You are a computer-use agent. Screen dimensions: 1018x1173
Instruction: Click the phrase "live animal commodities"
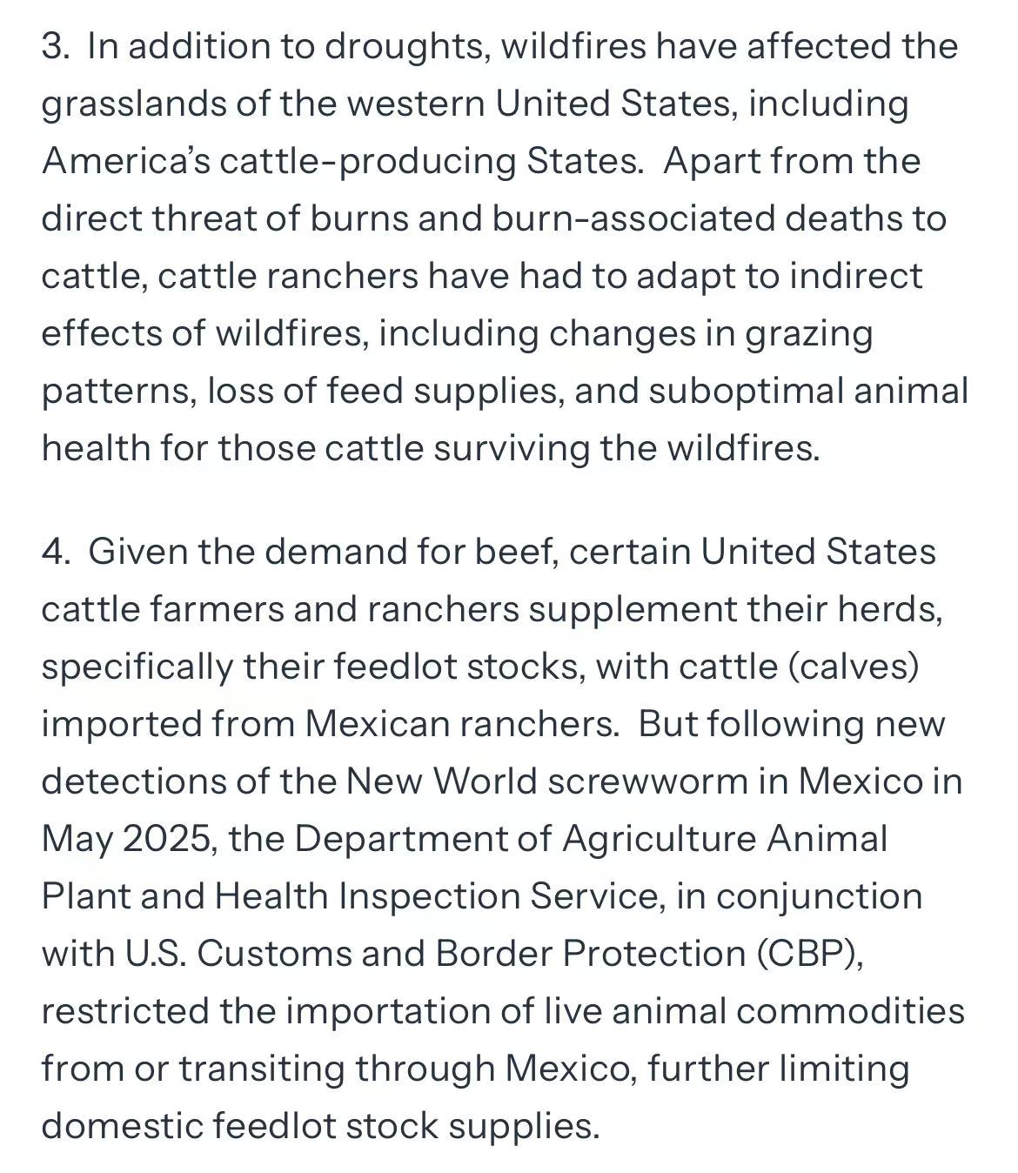pyautogui.click(x=754, y=1011)
